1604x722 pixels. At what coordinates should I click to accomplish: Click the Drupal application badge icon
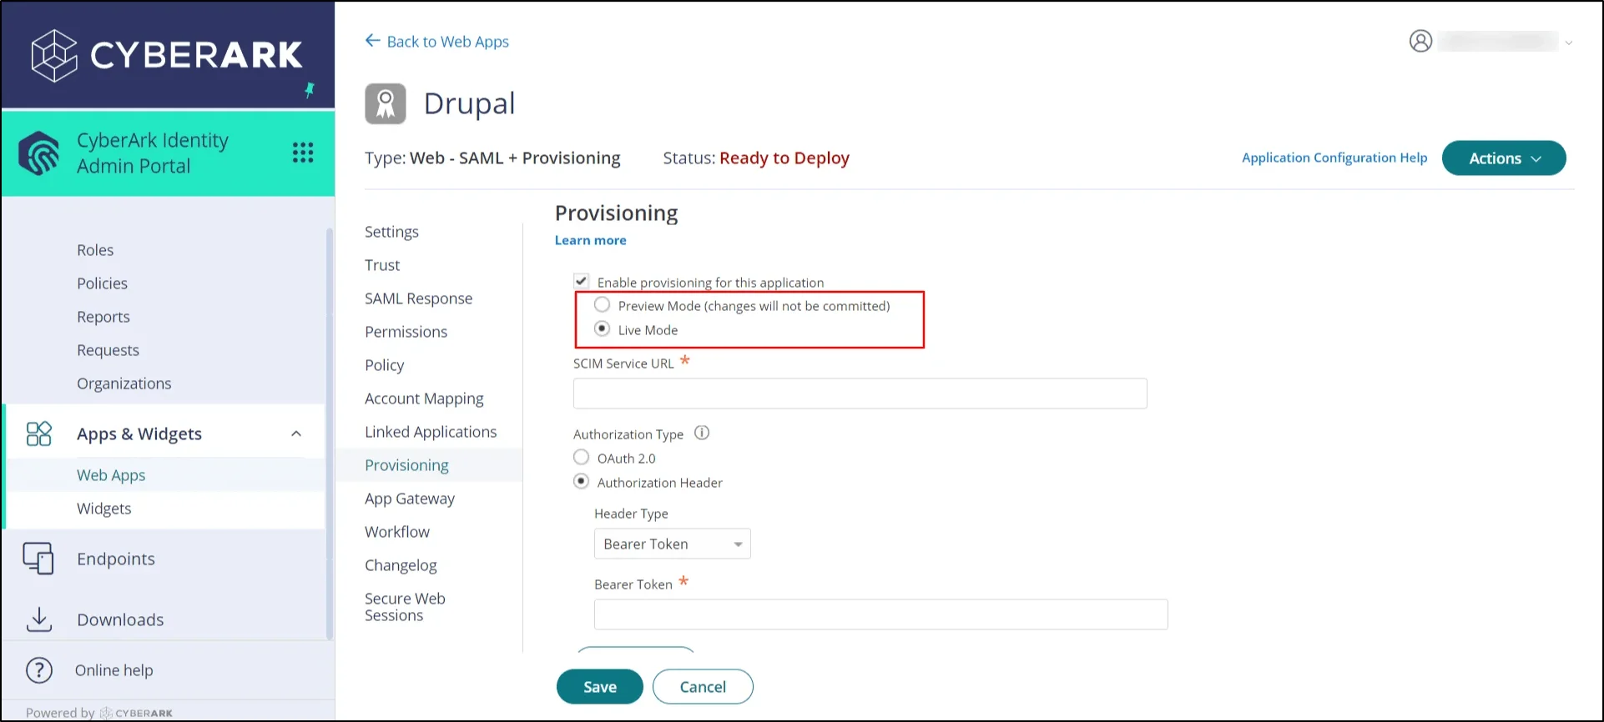386,104
